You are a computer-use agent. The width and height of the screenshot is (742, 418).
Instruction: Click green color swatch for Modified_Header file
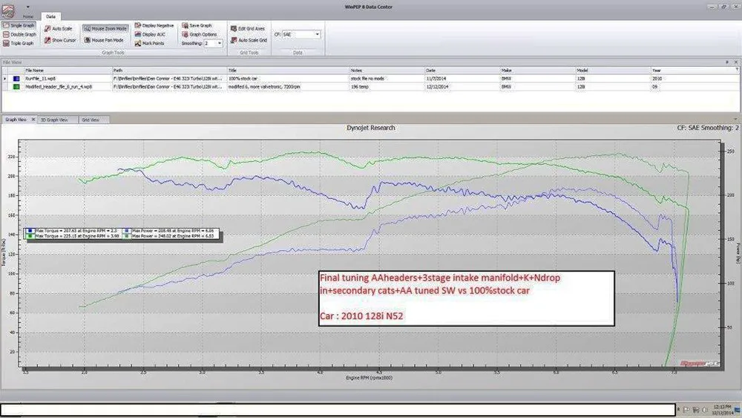[16, 87]
